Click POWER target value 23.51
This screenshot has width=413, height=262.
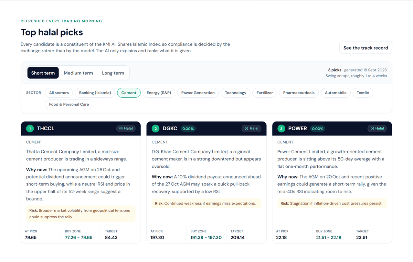coord(362,238)
